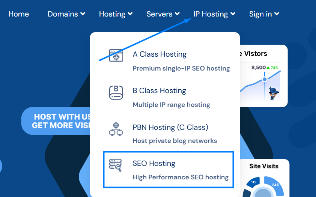Click the 8,500 visitors value label
Screen dimensions: 316x197
[259, 68]
